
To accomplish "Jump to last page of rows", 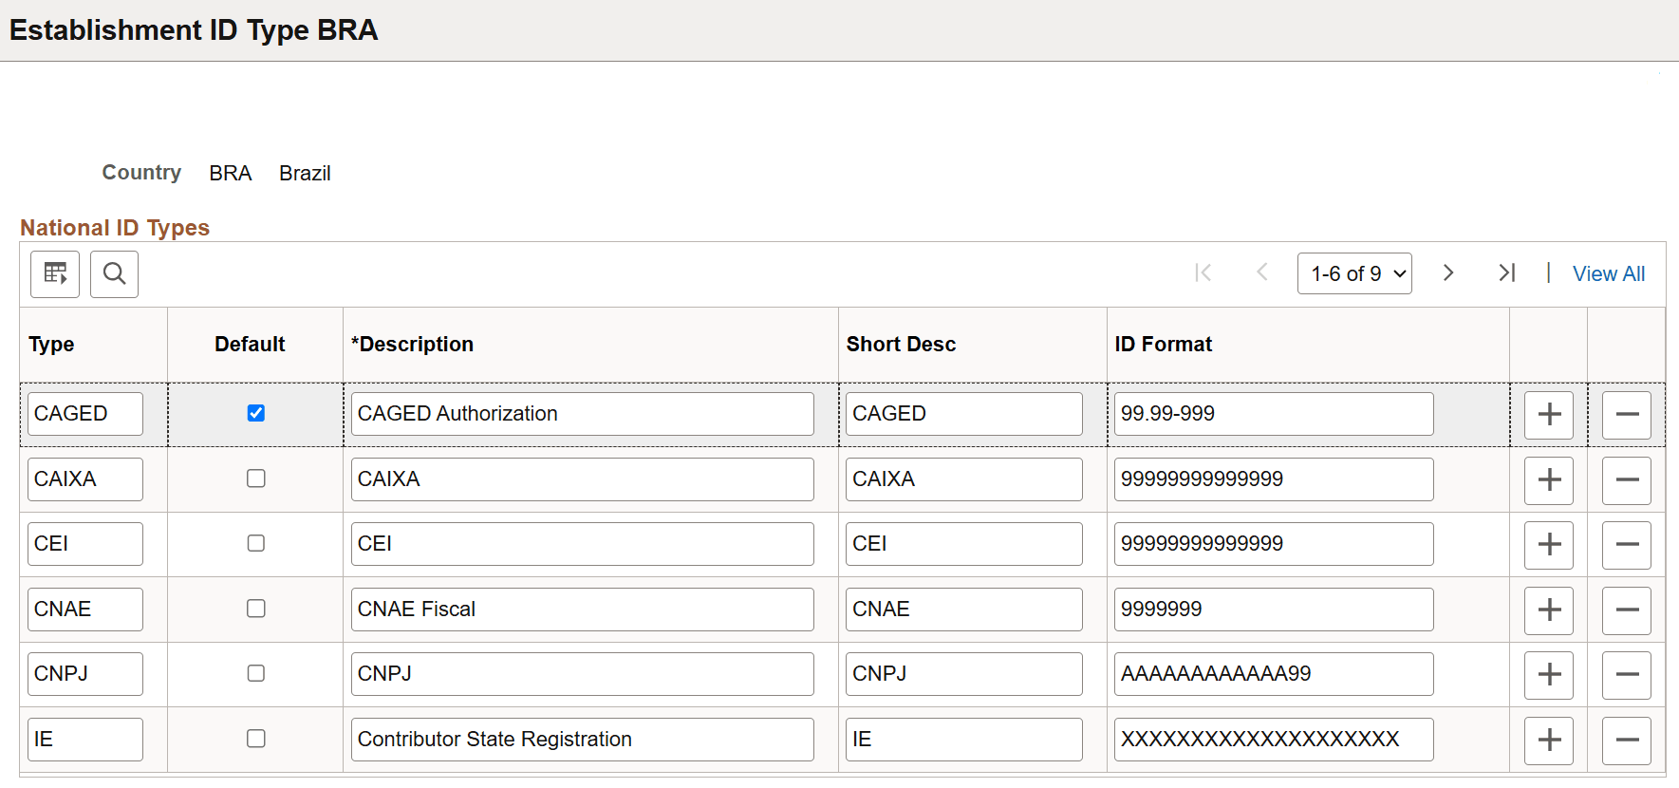I will (1506, 273).
